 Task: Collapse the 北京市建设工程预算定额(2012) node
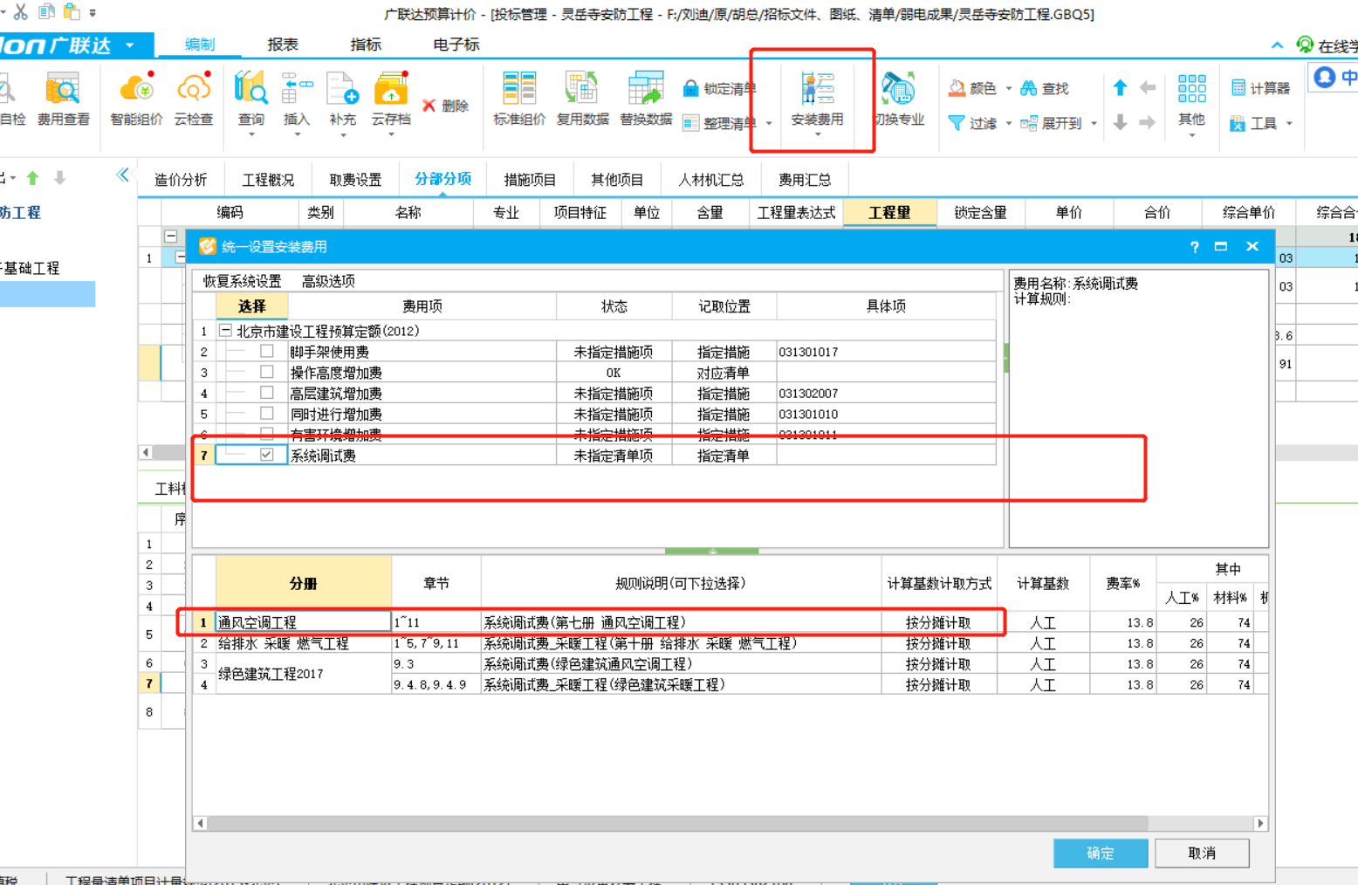pos(225,331)
